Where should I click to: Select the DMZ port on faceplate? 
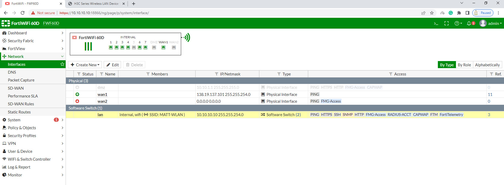point(154,47)
